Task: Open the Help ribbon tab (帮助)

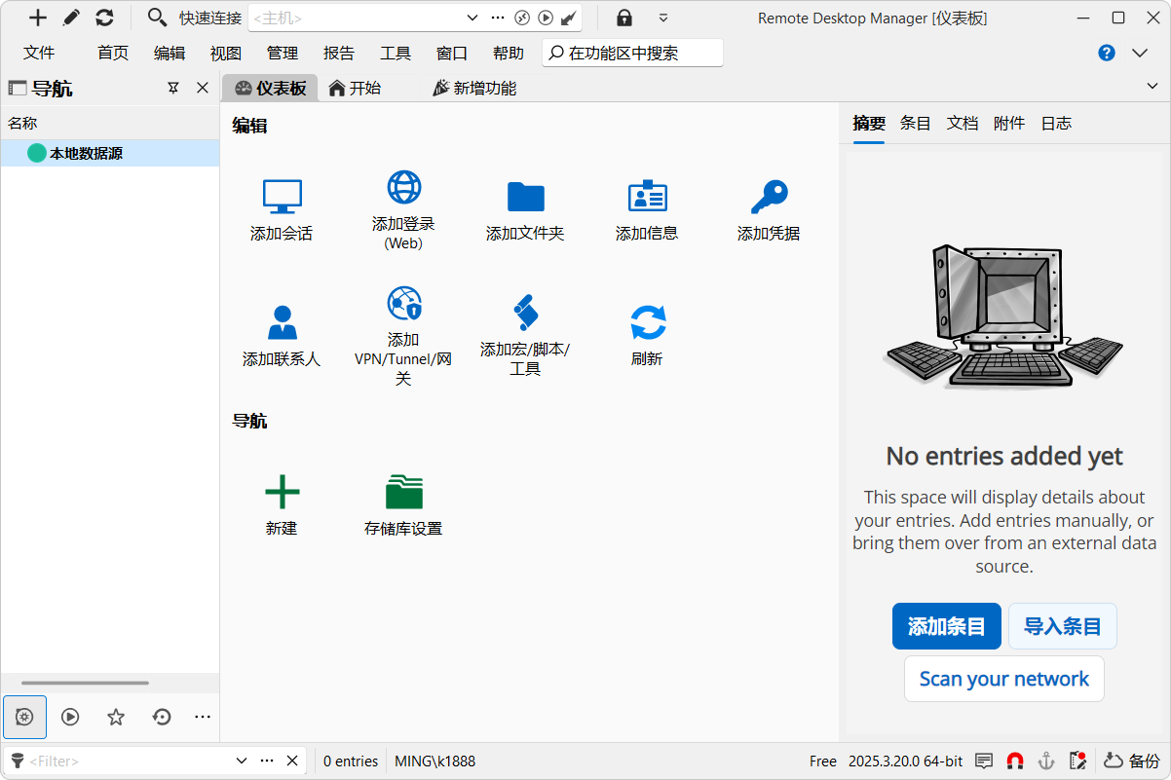Action: pyautogui.click(x=509, y=53)
